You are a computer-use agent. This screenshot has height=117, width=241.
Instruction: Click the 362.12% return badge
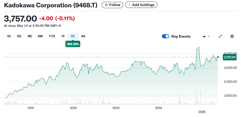(73, 44)
